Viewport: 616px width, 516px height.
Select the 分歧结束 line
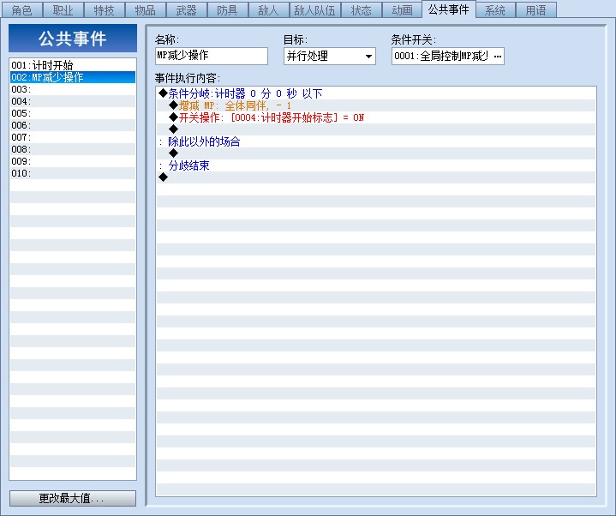point(376,165)
